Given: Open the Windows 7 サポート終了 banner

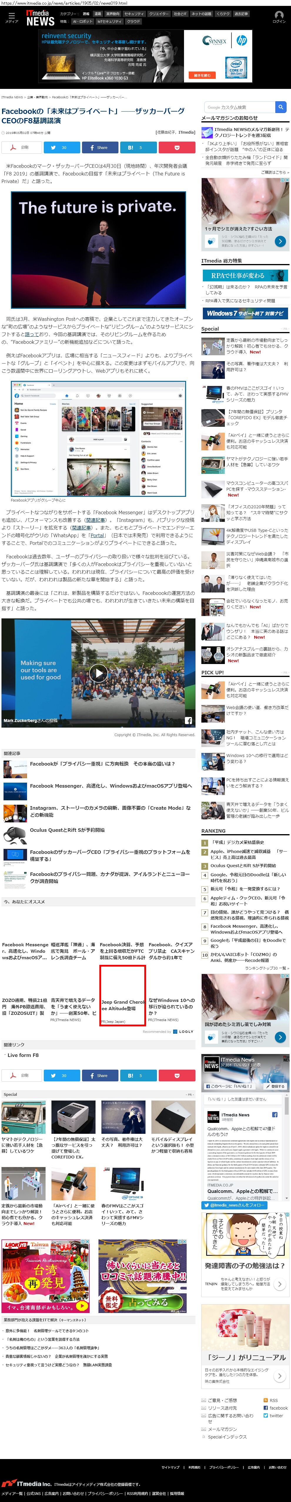Looking at the screenshot, I should 245,313.
